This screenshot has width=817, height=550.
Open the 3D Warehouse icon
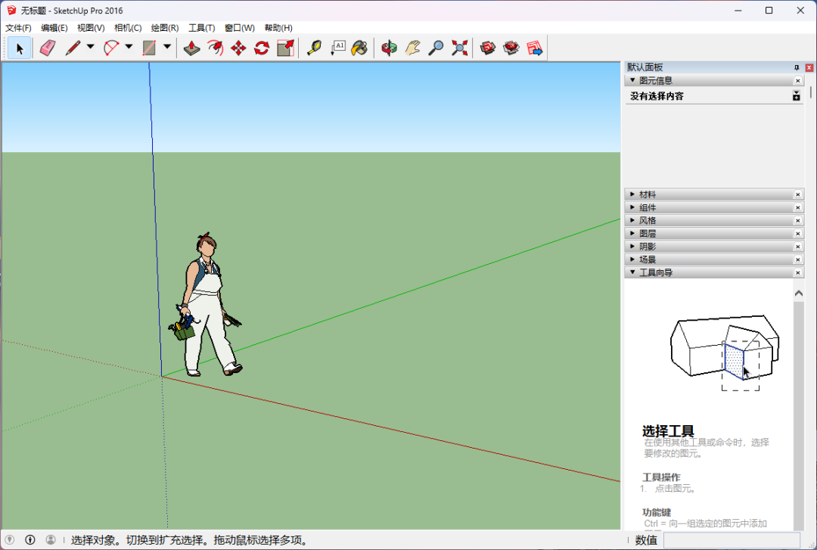click(x=488, y=48)
